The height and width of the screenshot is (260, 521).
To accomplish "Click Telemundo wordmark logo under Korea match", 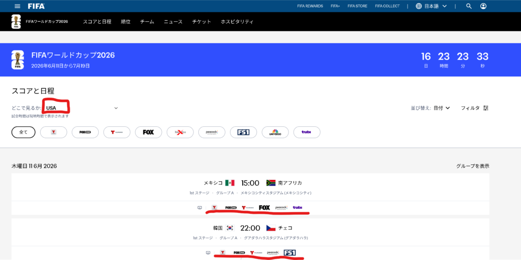I will click(x=256, y=253).
